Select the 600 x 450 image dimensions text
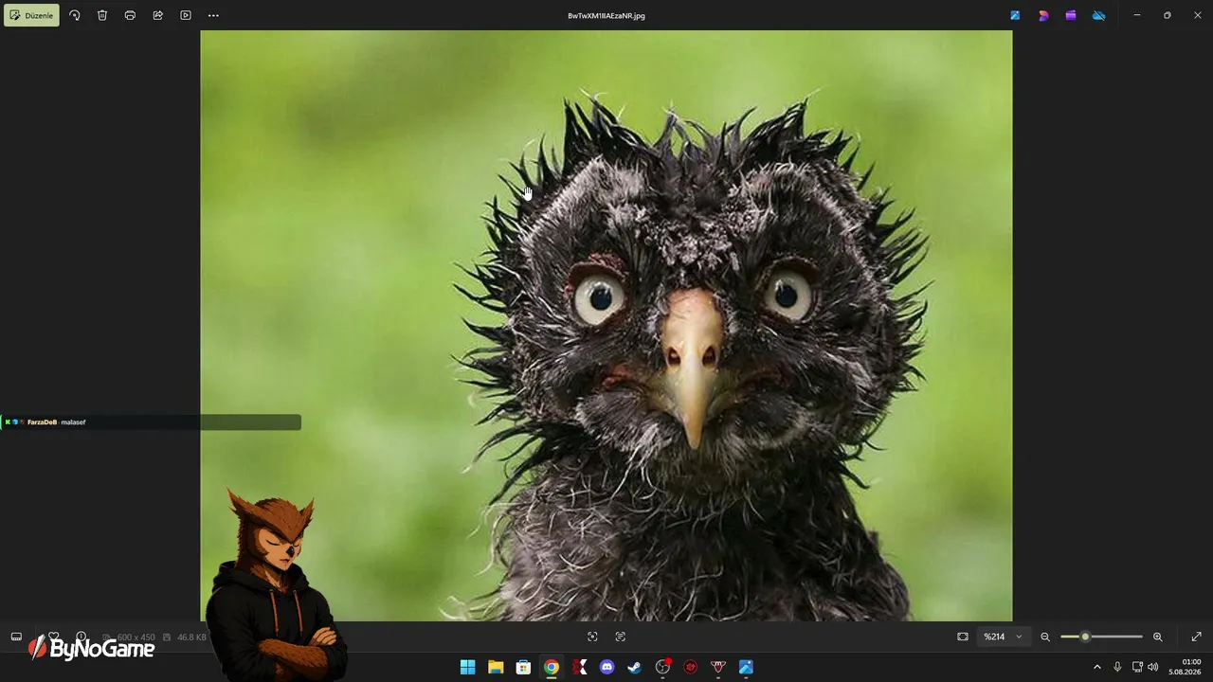Image resolution: width=1213 pixels, height=682 pixels. click(x=136, y=637)
